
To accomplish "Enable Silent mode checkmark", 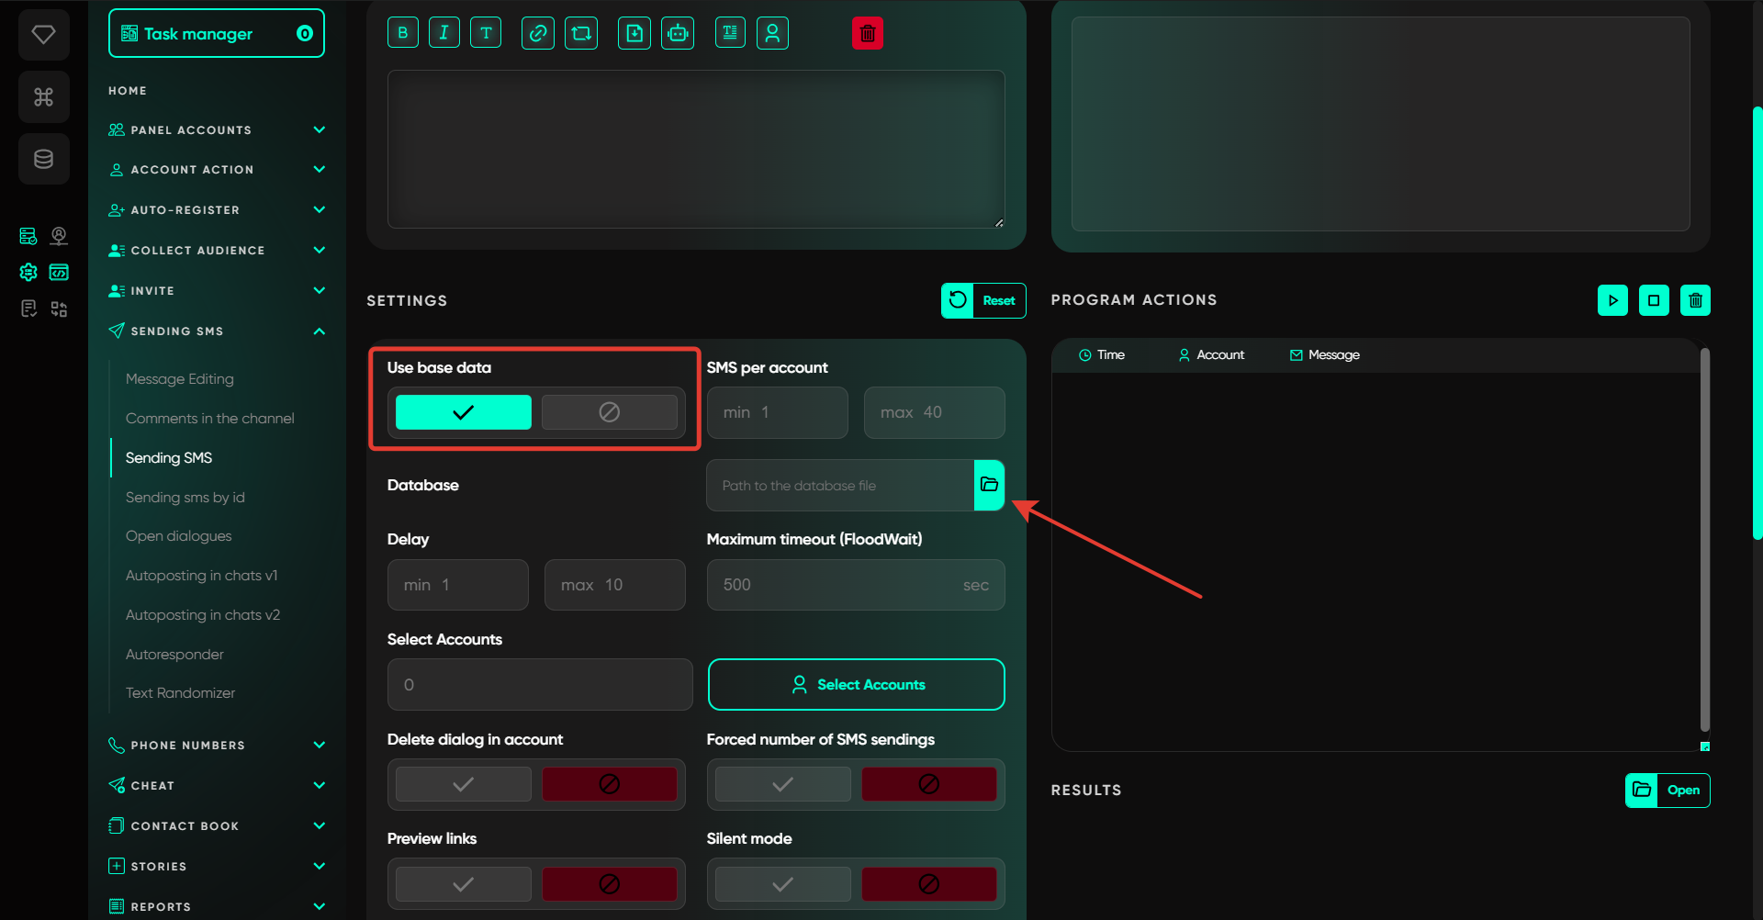I will (782, 884).
